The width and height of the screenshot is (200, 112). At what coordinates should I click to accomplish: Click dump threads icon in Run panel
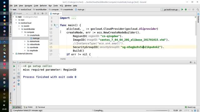coord(14,78)
